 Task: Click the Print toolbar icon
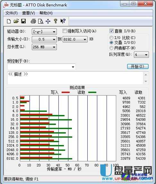(x=33, y=21)
